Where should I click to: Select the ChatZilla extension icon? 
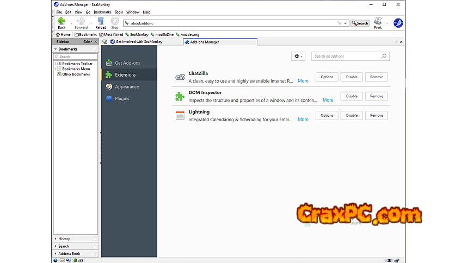(180, 77)
